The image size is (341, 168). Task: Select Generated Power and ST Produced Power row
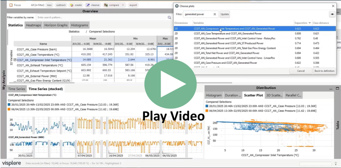tap(255, 43)
